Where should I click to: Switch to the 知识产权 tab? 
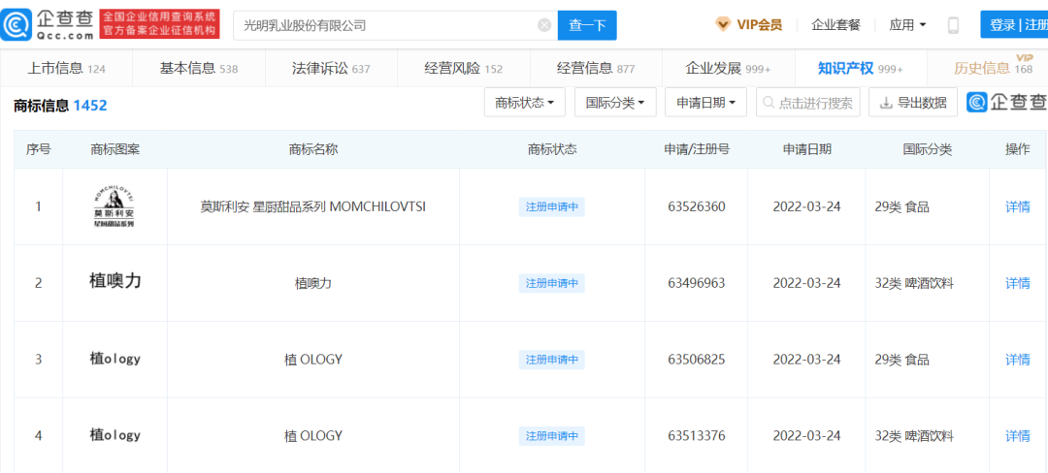tap(860, 68)
